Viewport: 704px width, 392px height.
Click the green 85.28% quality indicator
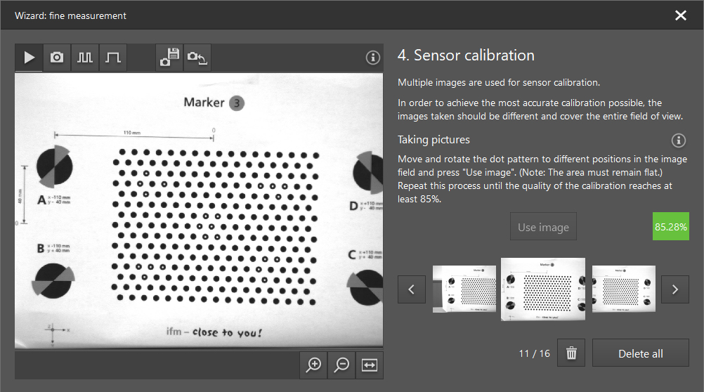(670, 227)
